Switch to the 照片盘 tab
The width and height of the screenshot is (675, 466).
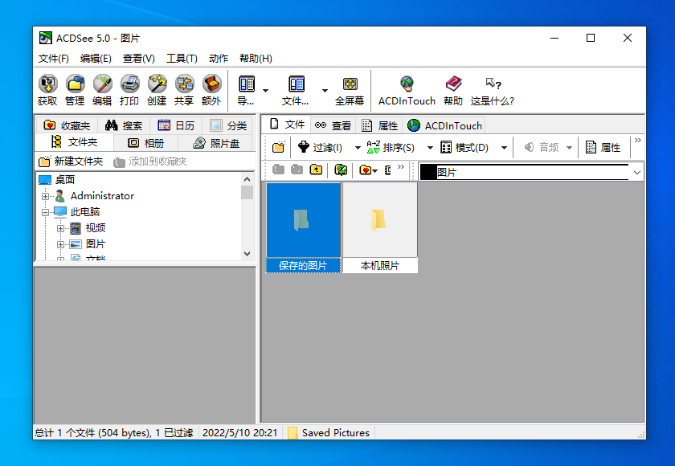216,143
